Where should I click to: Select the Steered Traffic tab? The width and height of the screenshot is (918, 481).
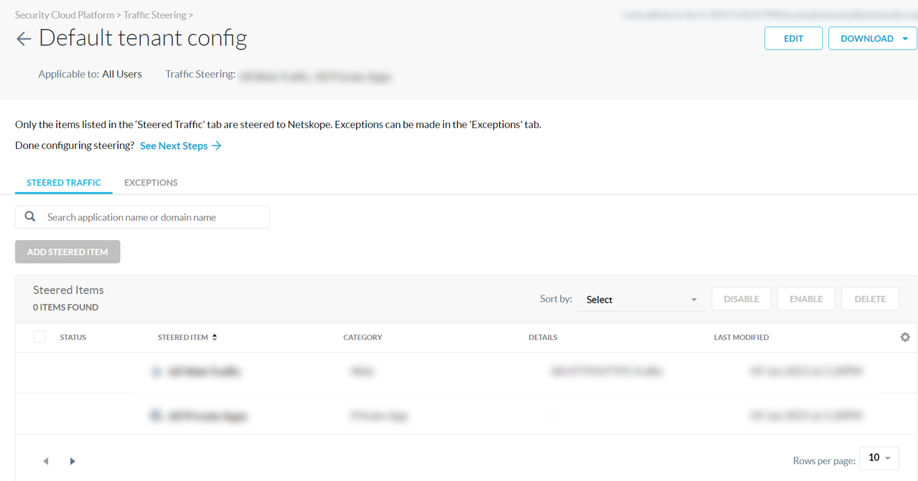64,183
